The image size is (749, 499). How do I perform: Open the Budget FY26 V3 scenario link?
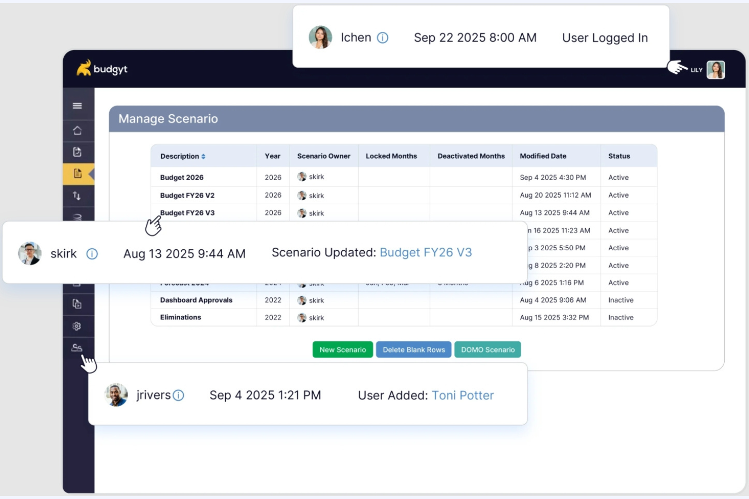point(426,252)
